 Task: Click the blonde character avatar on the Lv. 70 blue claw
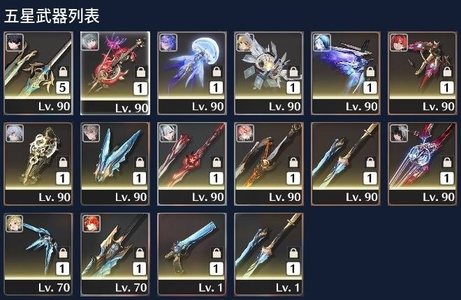pyautogui.click(x=14, y=224)
